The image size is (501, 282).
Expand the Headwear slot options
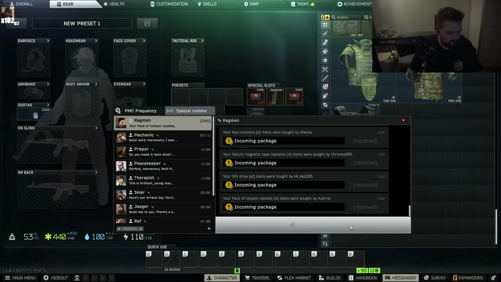[x=96, y=41]
